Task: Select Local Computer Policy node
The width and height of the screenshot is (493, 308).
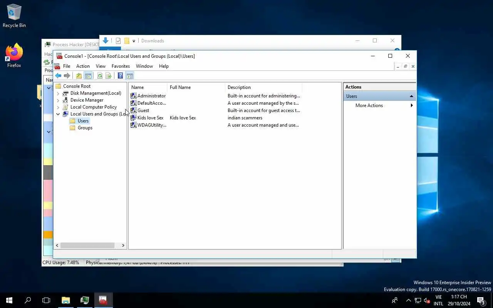Action: click(x=93, y=107)
